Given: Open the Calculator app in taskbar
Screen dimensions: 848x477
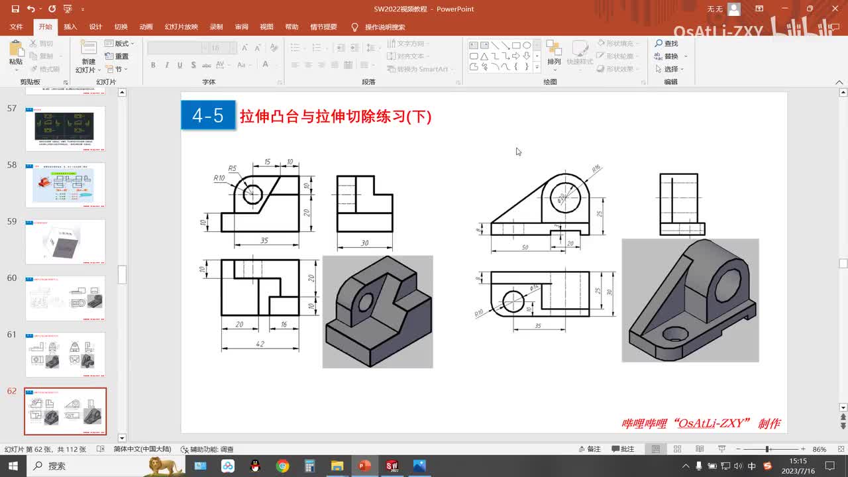Looking at the screenshot, I should point(310,466).
